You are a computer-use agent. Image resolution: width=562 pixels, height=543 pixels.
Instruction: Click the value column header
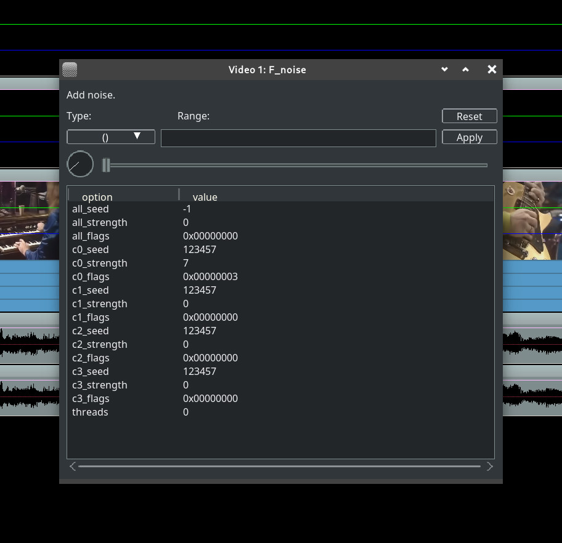[x=205, y=197]
